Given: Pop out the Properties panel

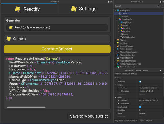Looking at the screenshot, I should pyautogui.click(x=160, y=71).
